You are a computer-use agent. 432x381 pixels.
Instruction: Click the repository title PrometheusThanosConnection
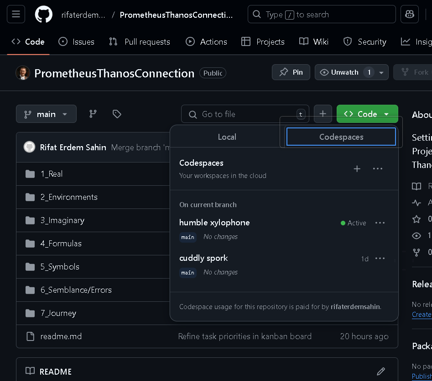coord(115,73)
